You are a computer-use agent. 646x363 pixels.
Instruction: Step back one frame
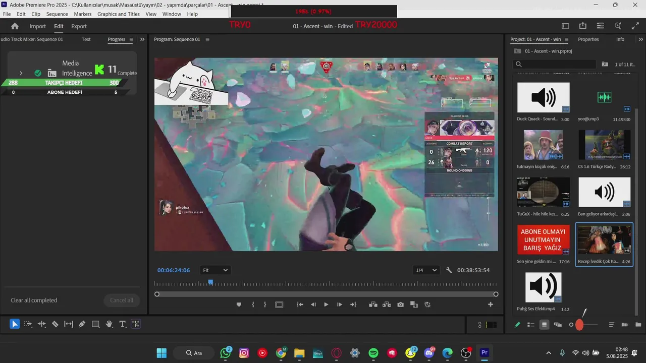(313, 305)
